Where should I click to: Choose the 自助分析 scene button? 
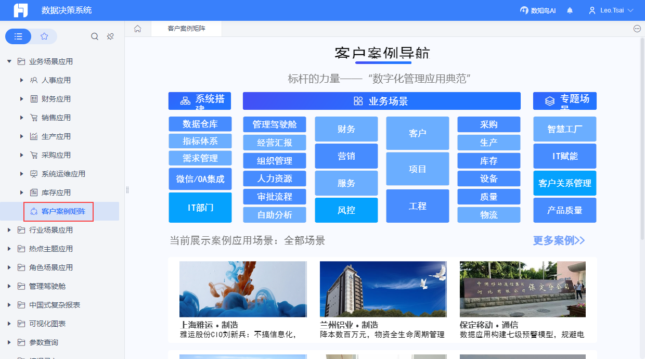(275, 214)
